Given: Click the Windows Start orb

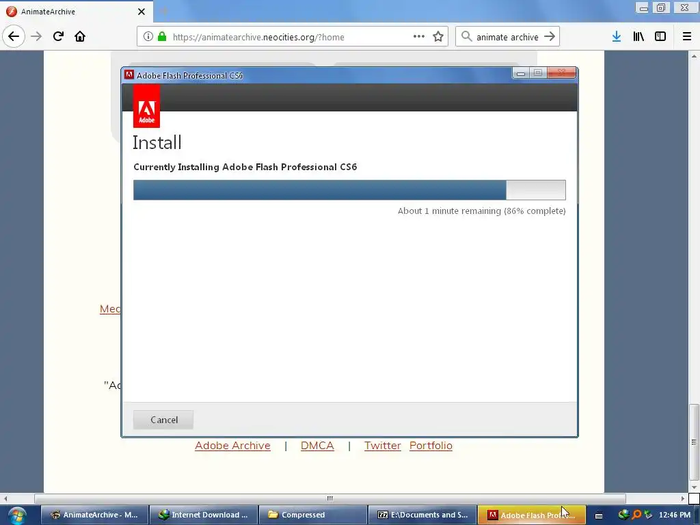Looking at the screenshot, I should (17, 515).
